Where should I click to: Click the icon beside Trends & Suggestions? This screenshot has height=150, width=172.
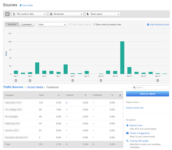pos(127,133)
